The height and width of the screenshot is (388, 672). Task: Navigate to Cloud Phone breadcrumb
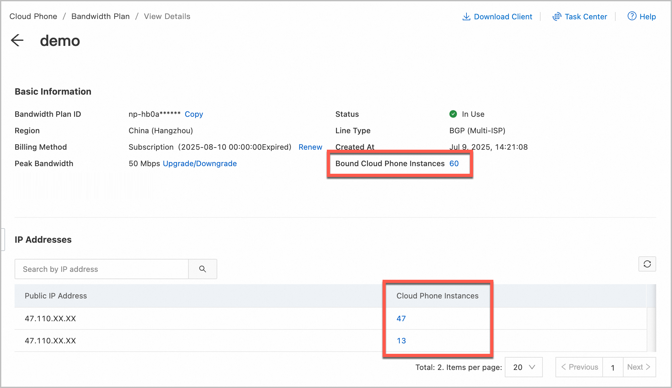[33, 16]
